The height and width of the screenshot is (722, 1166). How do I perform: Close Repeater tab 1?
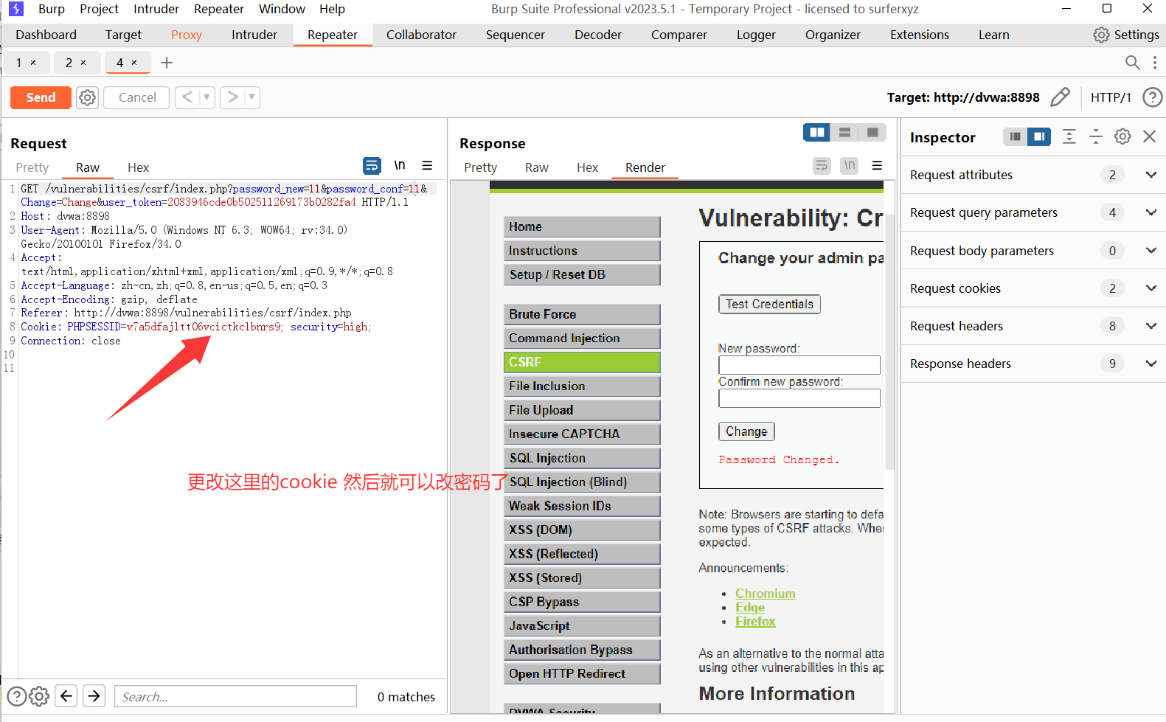click(33, 63)
